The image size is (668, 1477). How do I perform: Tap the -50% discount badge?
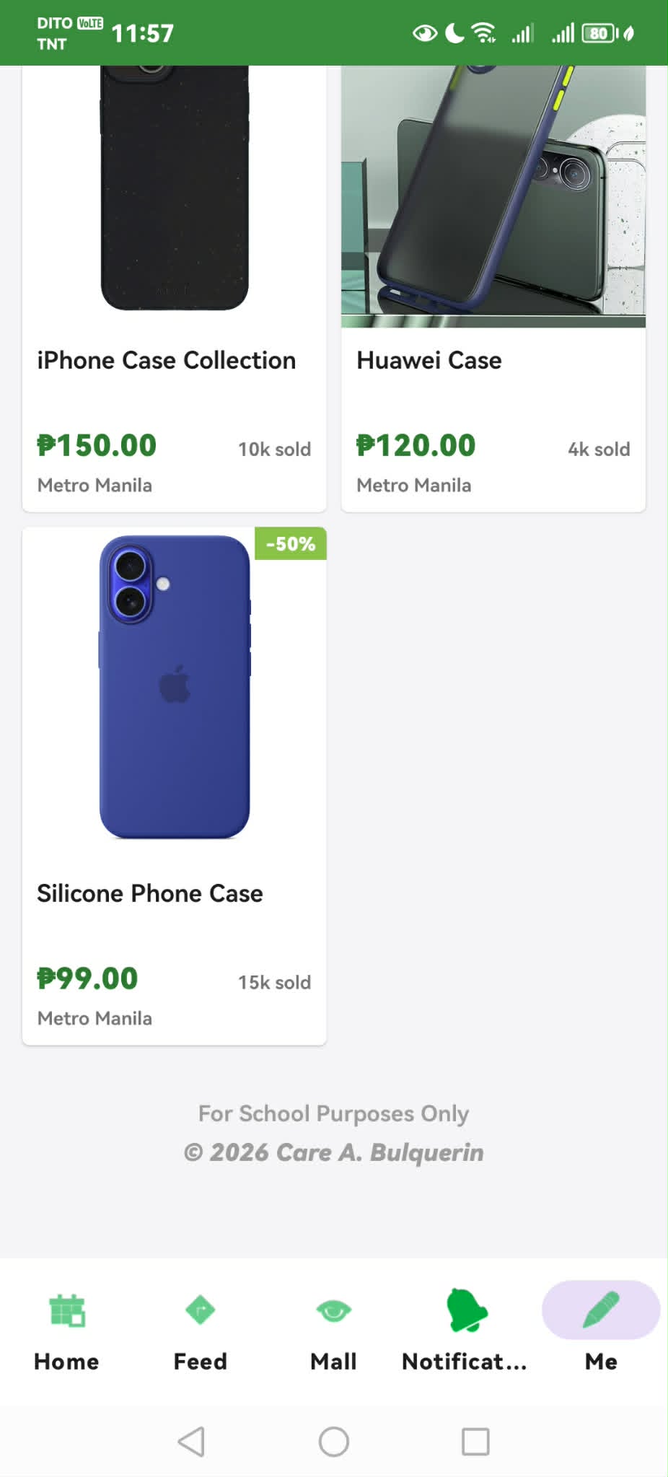click(291, 543)
